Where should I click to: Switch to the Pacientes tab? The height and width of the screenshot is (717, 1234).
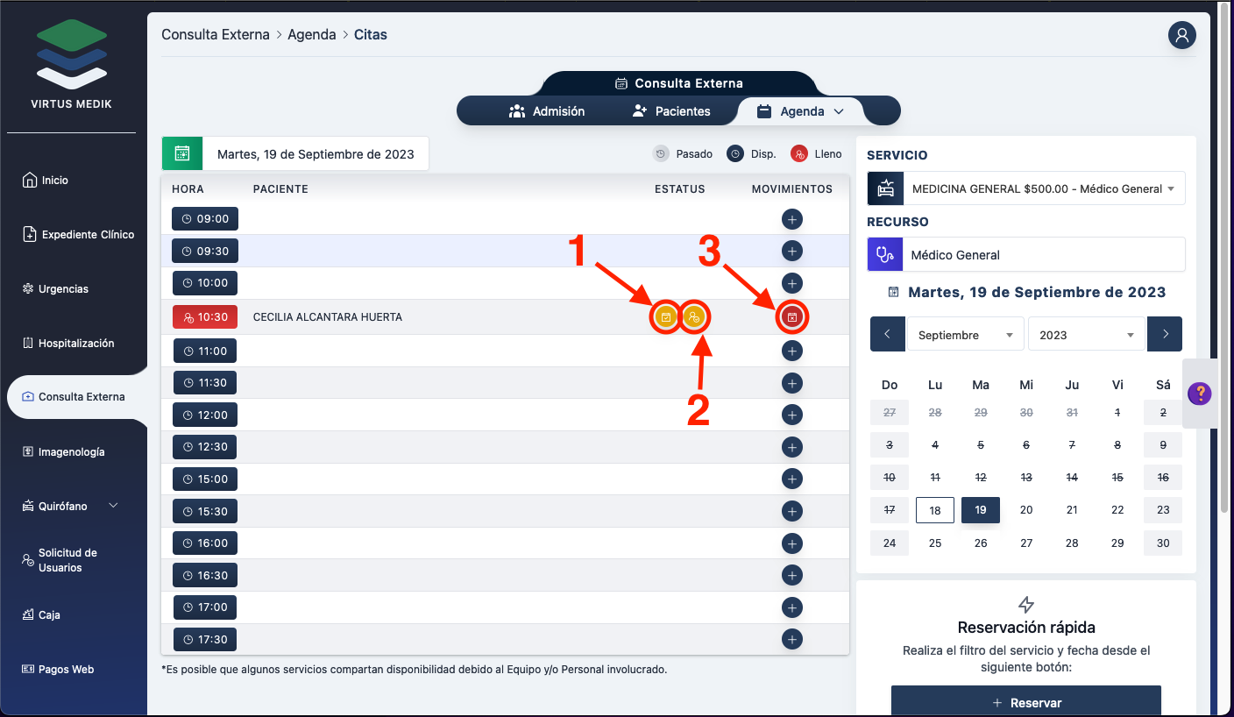[671, 111]
